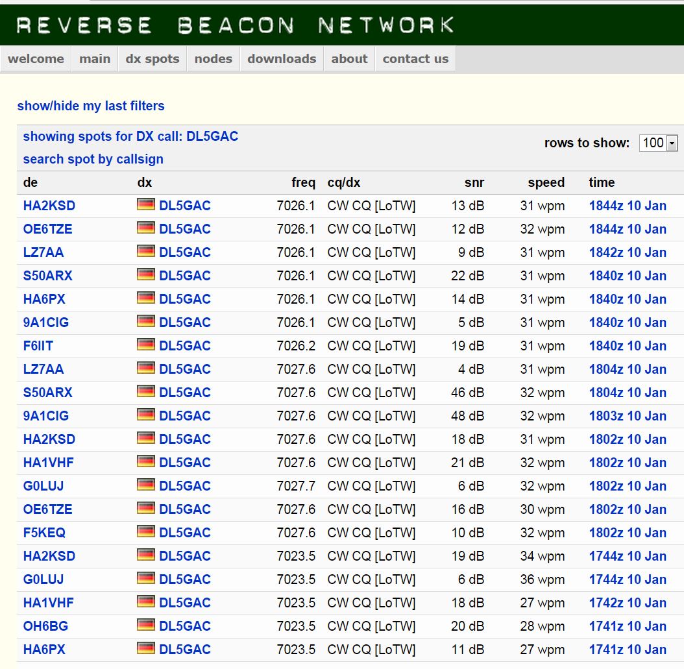Click 46 dB snr value

pos(468,393)
